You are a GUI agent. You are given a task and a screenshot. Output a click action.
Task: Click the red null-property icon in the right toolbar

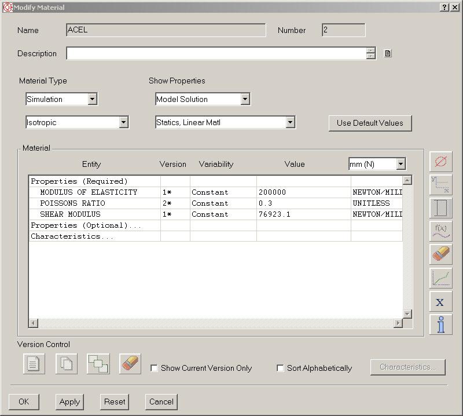[x=440, y=162]
